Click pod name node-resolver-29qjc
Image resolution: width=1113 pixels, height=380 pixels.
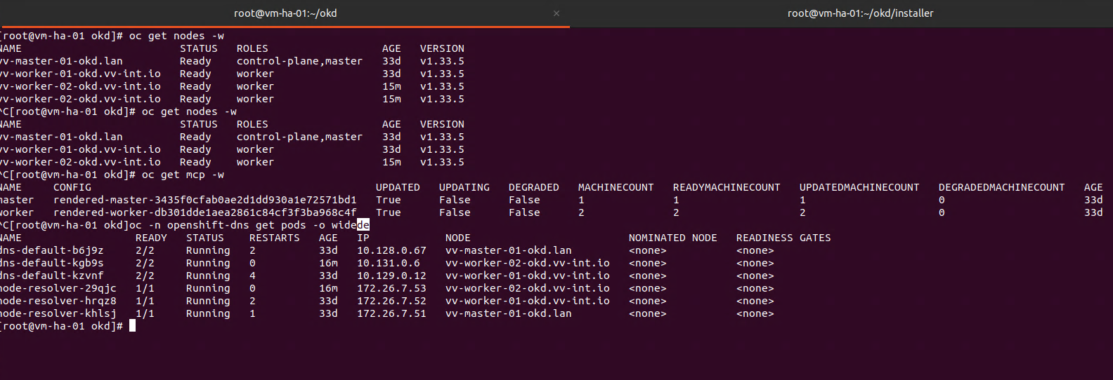pos(58,288)
